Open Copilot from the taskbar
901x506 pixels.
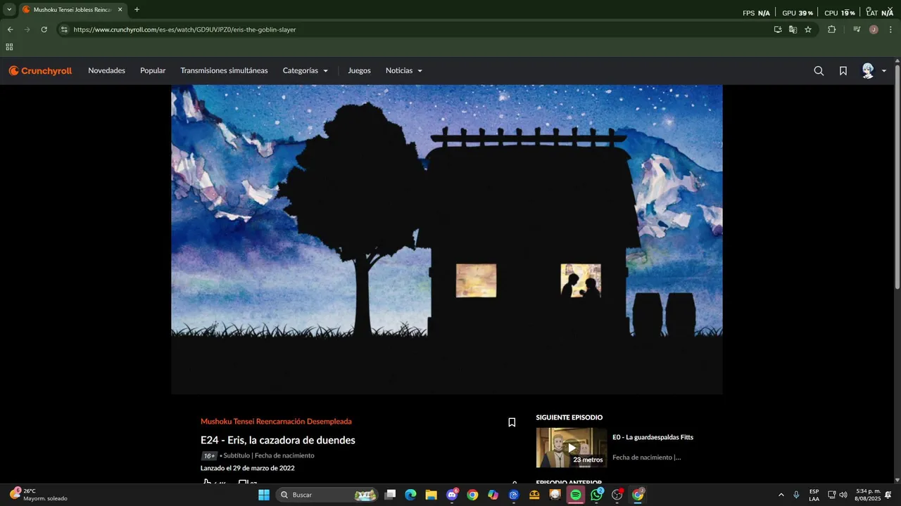click(493, 495)
